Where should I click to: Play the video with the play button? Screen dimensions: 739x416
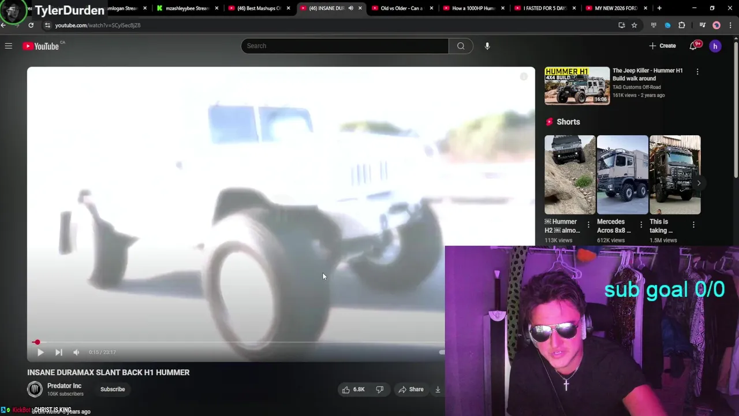point(40,352)
